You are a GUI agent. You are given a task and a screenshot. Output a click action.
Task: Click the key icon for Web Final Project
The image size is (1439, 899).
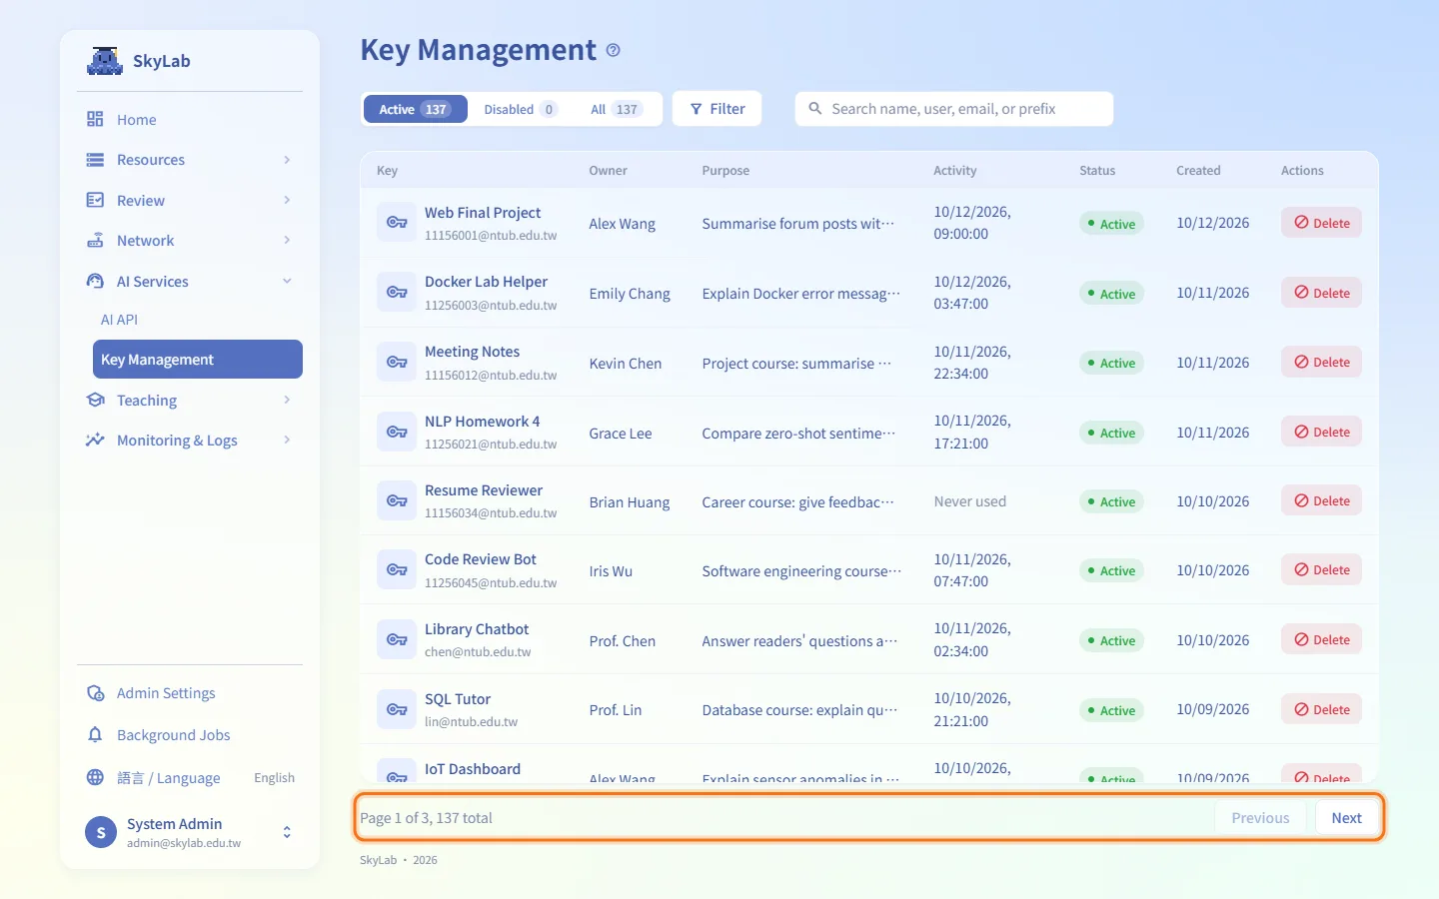(x=397, y=223)
